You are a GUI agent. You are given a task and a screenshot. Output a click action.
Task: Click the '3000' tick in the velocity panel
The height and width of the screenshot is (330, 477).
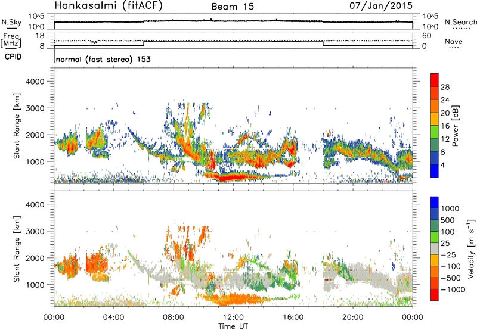tap(35, 231)
